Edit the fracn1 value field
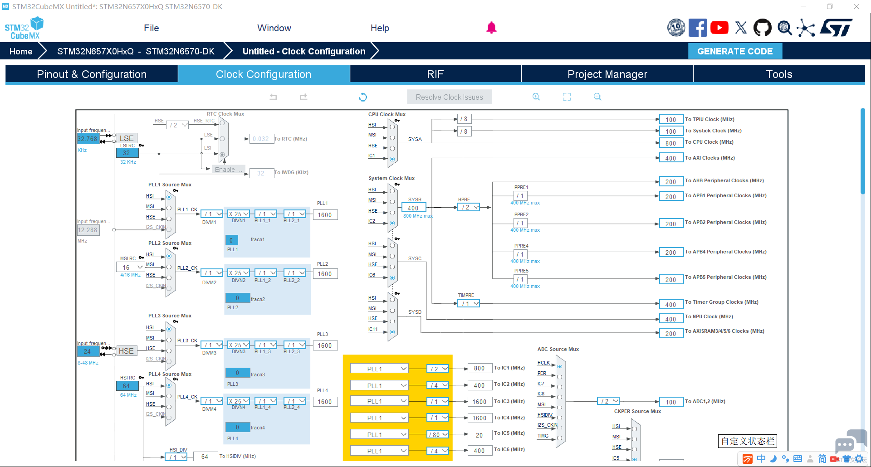 point(232,240)
